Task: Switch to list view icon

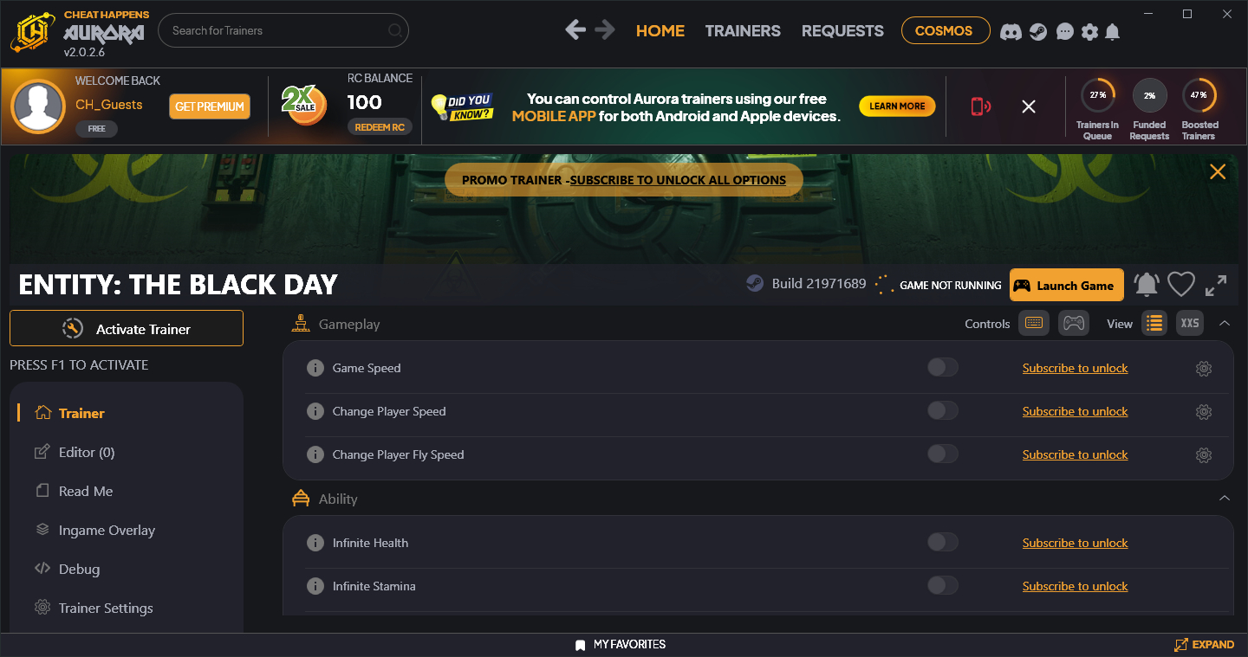Action: [x=1154, y=323]
